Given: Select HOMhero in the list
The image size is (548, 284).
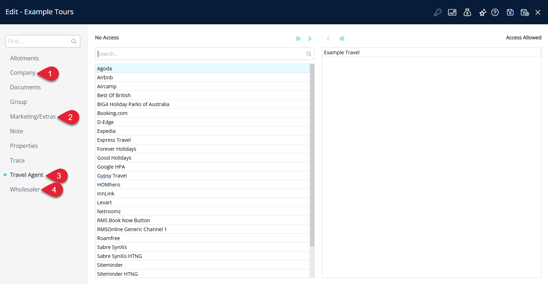Looking at the screenshot, I should [202, 185].
